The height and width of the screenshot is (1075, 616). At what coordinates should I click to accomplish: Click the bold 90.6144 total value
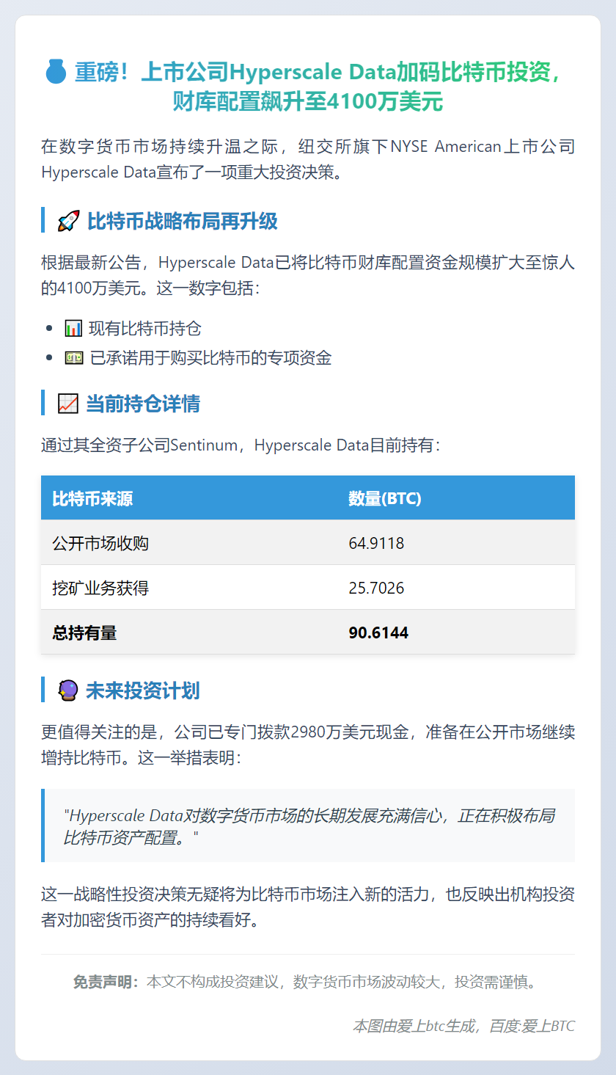[x=378, y=633]
